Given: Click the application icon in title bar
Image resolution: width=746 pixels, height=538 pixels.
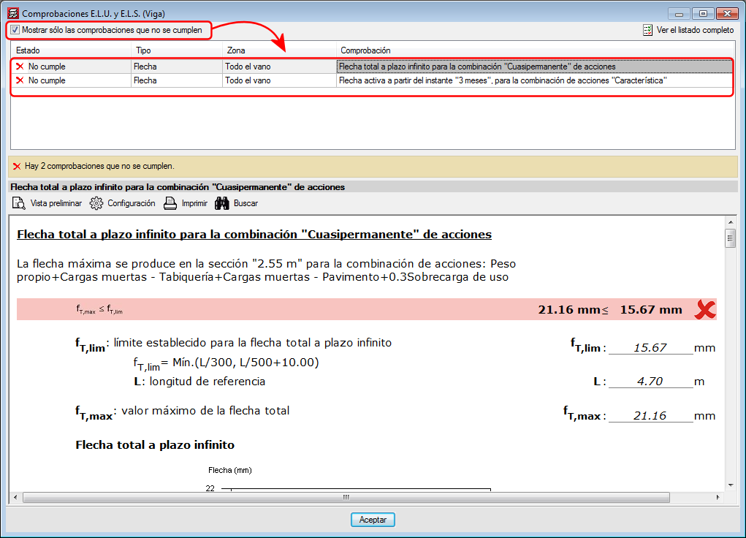Looking at the screenshot, I should (13, 13).
